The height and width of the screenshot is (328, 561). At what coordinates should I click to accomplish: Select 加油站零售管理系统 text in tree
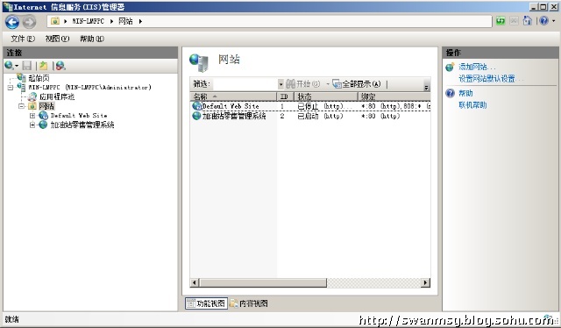coord(82,125)
